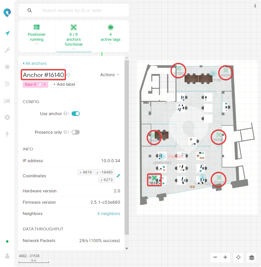Select the 6 / 6 anchors functional tab

(x=74, y=36)
